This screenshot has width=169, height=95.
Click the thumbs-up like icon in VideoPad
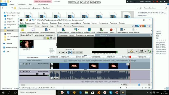point(133,26)
